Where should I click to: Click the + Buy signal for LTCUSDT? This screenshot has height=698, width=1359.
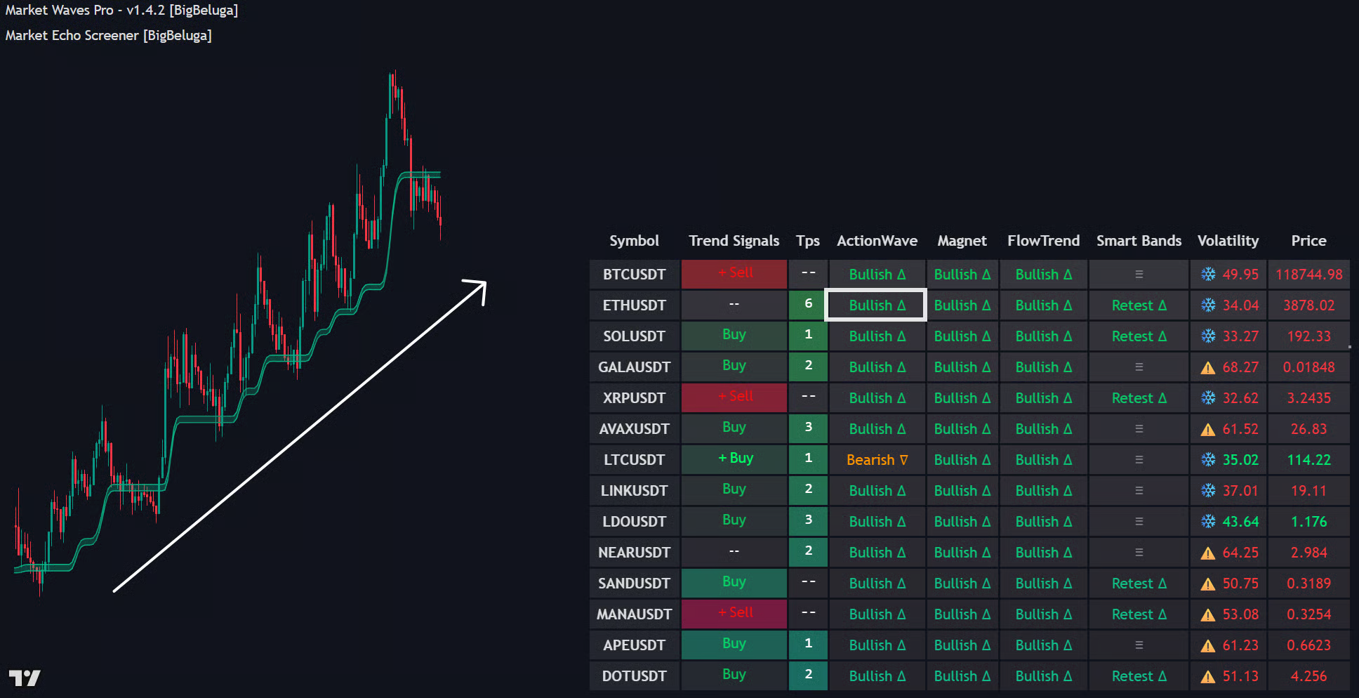coord(734,459)
